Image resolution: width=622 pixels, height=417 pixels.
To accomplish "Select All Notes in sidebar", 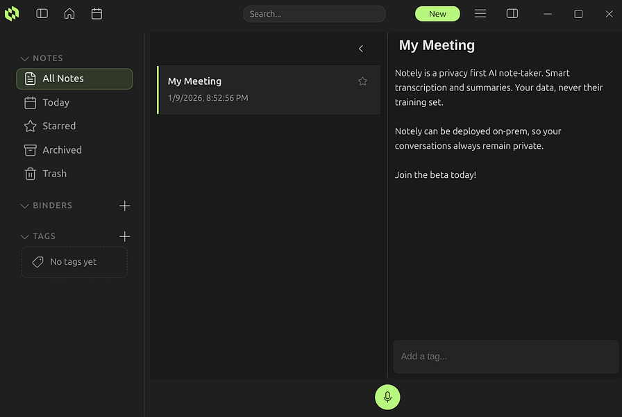I will [74, 79].
